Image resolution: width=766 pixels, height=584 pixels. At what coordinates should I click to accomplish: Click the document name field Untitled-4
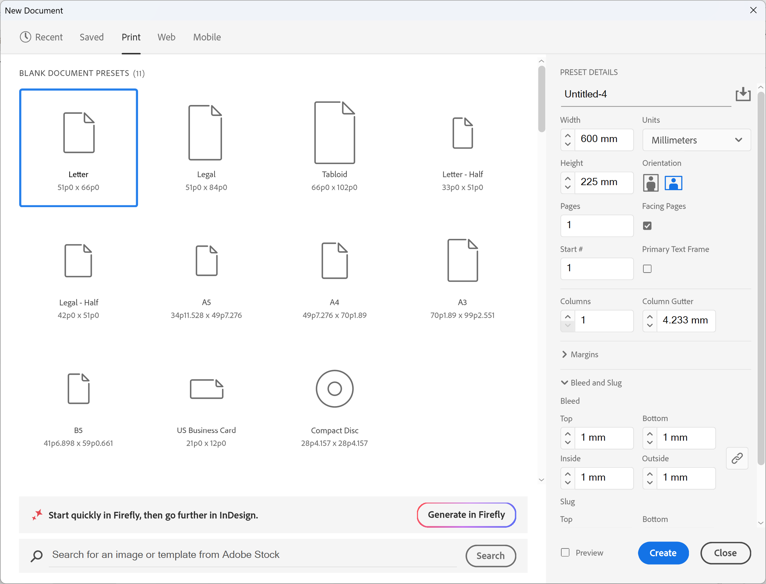[646, 94]
